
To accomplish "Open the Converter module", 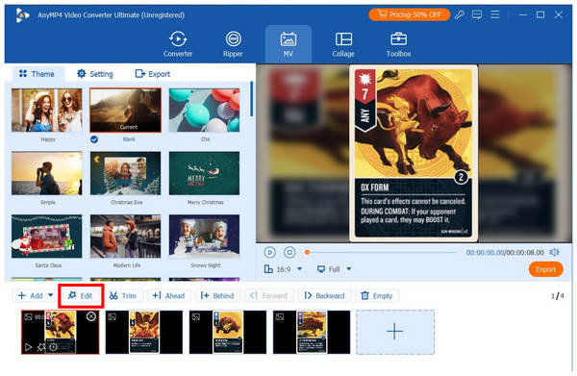I will [x=178, y=44].
